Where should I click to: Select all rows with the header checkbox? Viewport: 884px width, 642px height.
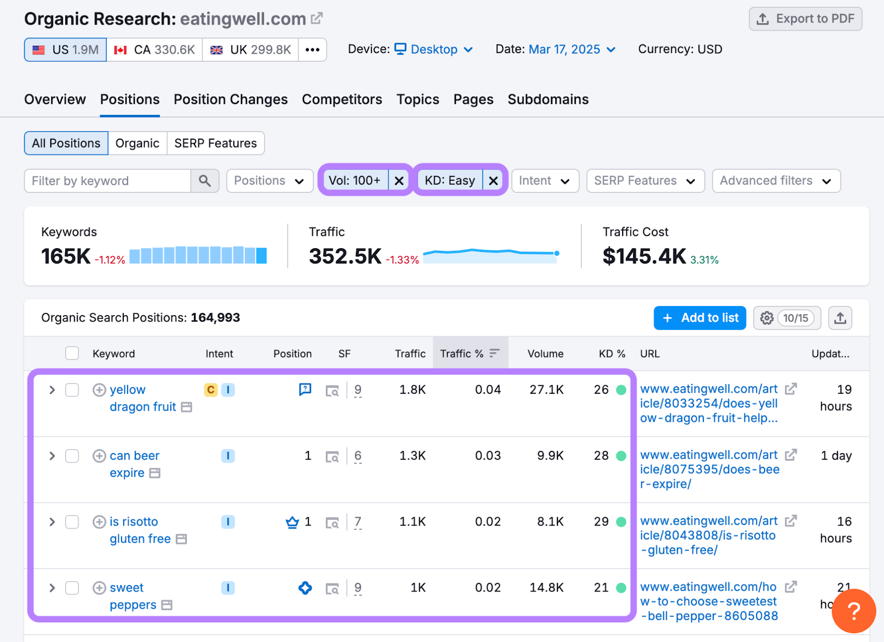click(72, 353)
